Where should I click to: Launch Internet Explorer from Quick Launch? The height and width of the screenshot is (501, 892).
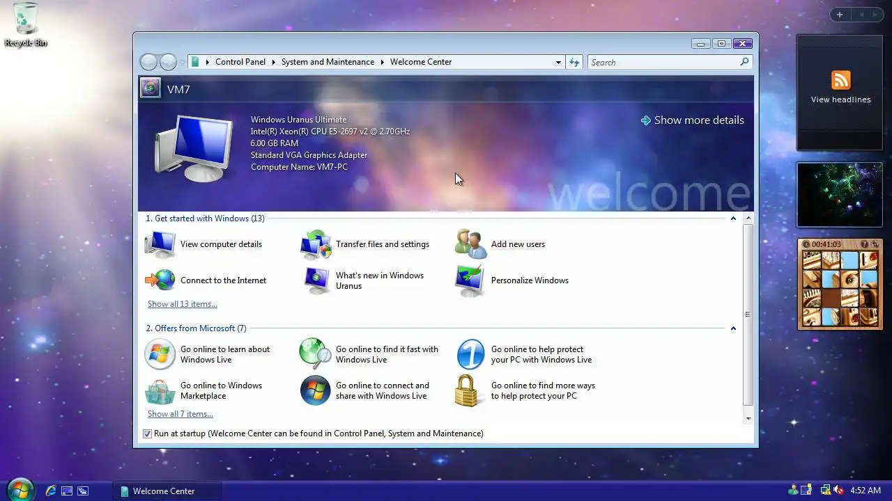tap(50, 491)
